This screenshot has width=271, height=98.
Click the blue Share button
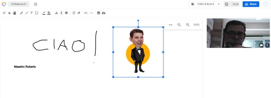click(x=251, y=4)
